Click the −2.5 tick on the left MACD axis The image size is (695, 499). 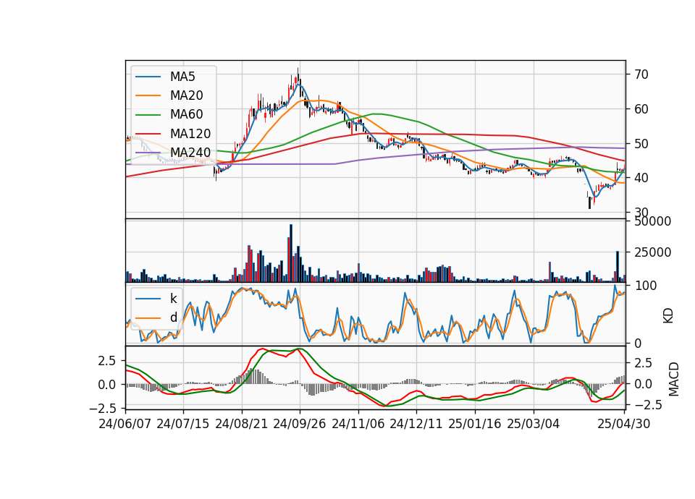tap(103, 408)
